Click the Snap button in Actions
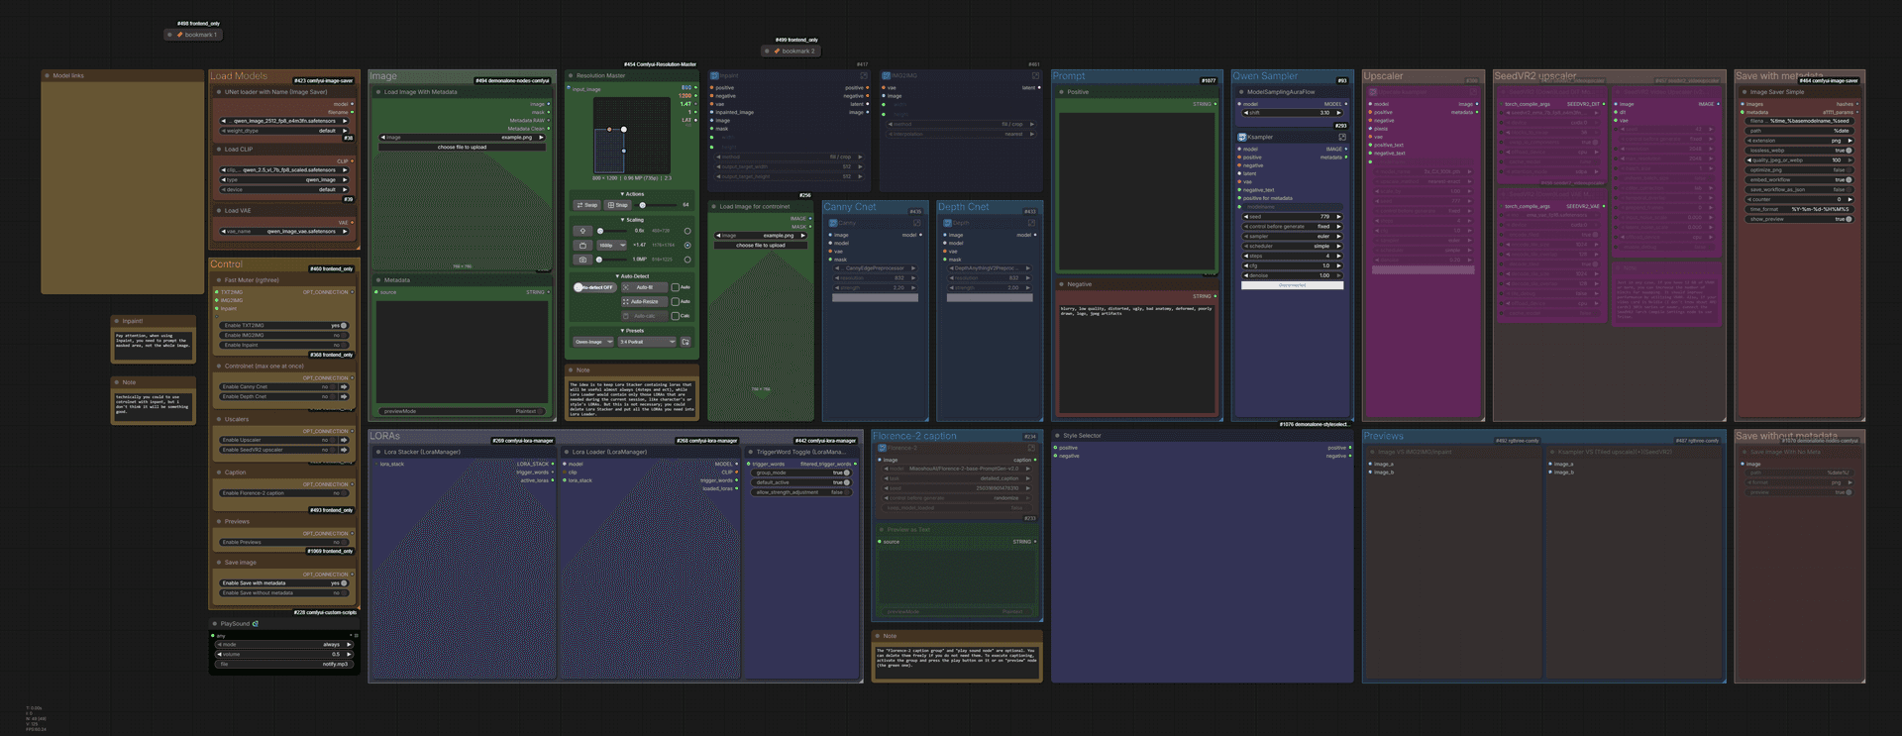The height and width of the screenshot is (736, 1902). pyautogui.click(x=617, y=205)
